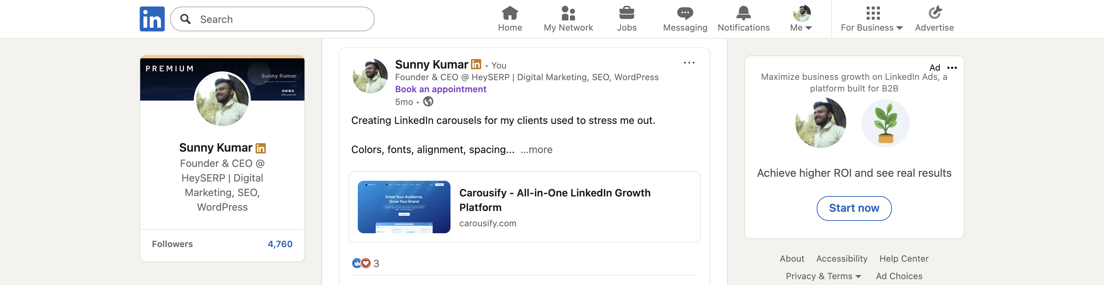This screenshot has width=1104, height=285.
Task: Click the Followers label
Action: (172, 244)
